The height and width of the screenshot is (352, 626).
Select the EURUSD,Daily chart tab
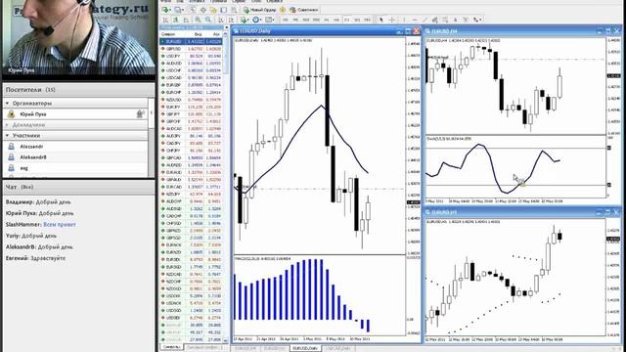[305, 348]
